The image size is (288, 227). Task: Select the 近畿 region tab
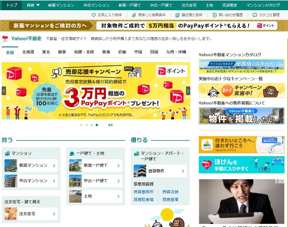pyautogui.click(x=122, y=52)
